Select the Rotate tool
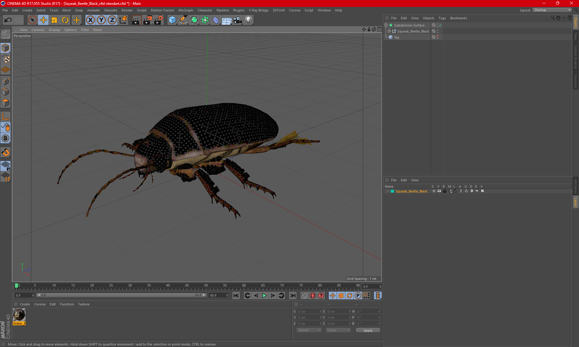This screenshot has width=579, height=347. point(65,20)
